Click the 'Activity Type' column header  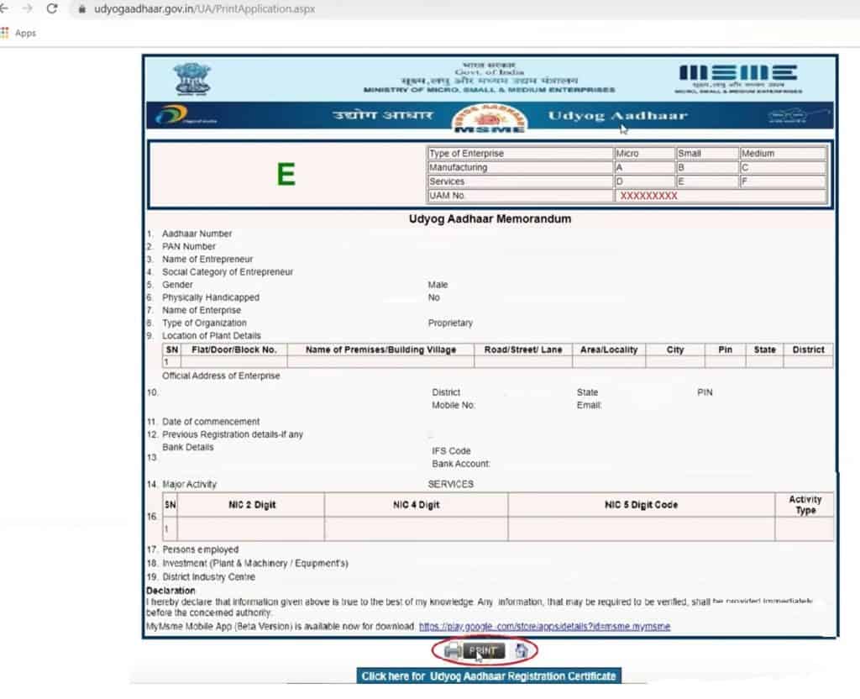click(805, 505)
